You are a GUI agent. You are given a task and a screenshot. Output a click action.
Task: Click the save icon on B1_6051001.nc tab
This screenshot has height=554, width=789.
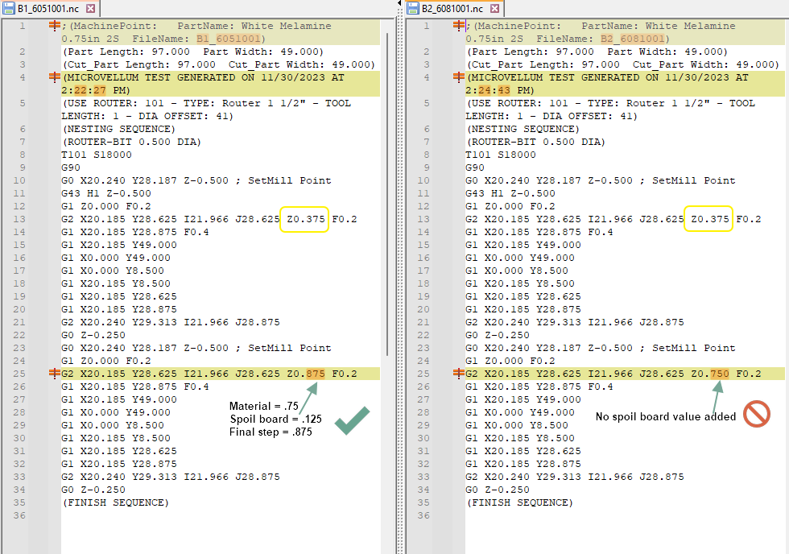click(x=8, y=8)
